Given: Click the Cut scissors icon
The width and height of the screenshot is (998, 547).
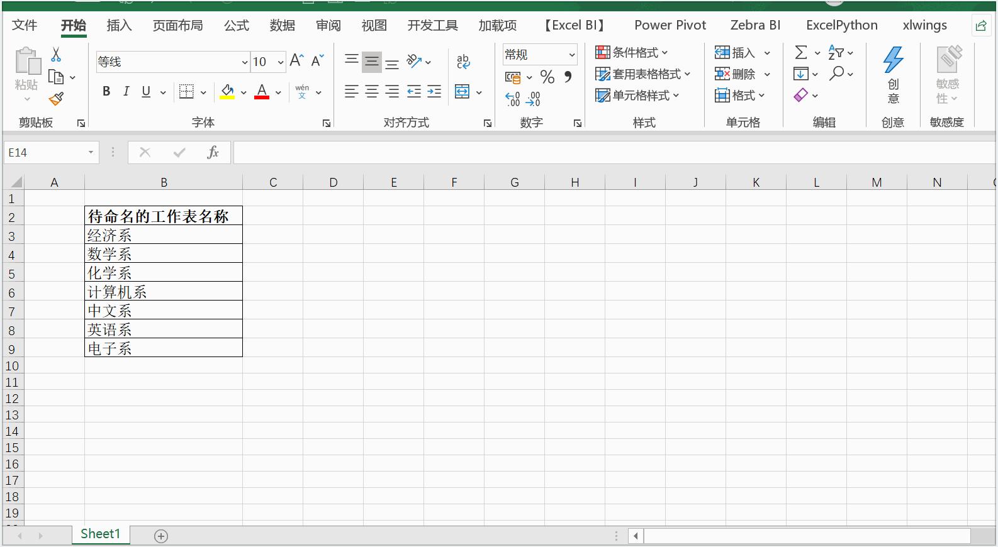Looking at the screenshot, I should [56, 55].
